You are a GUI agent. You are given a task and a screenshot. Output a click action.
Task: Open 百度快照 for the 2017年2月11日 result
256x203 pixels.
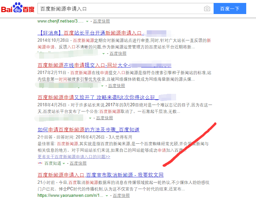(116, 86)
